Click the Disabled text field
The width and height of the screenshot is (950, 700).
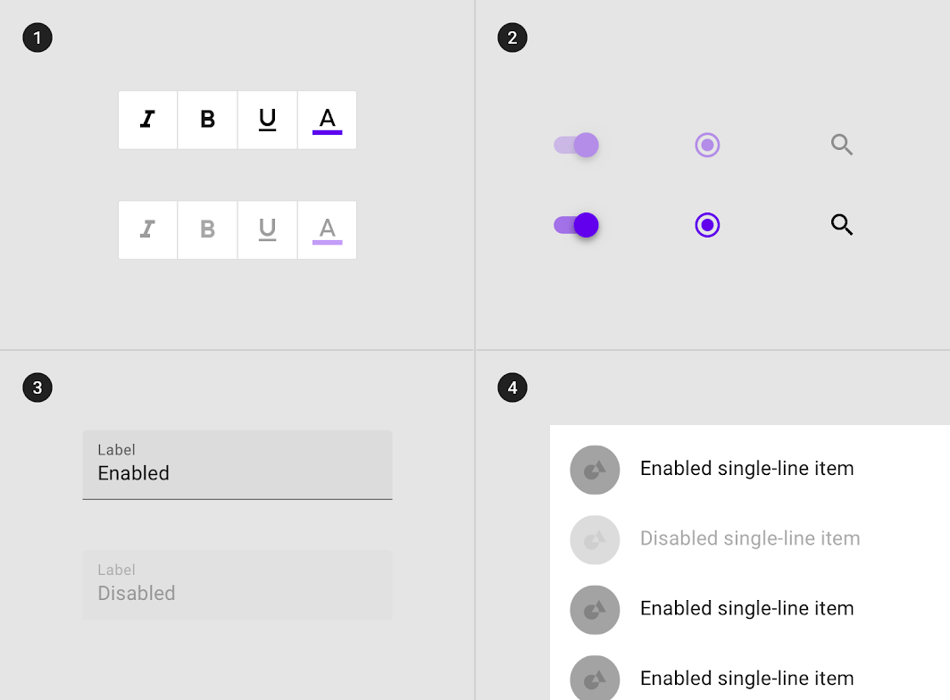237,585
